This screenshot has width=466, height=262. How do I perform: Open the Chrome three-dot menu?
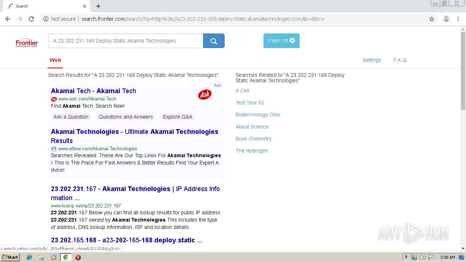pyautogui.click(x=458, y=19)
